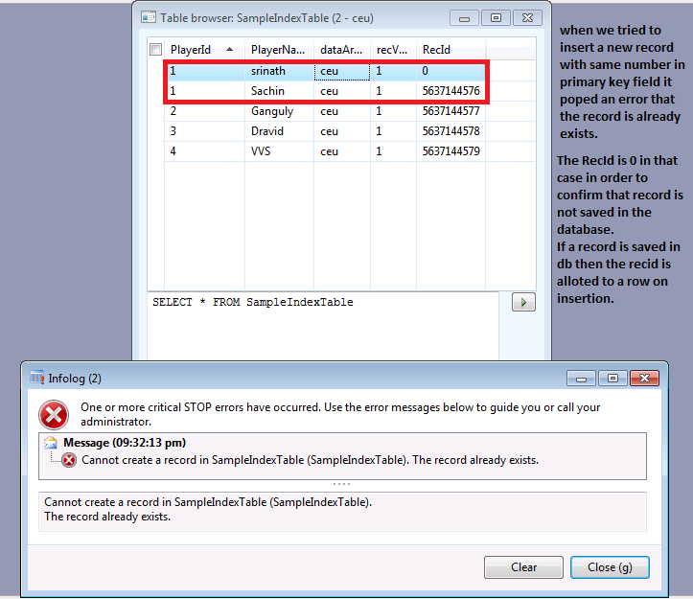The height and width of the screenshot is (599, 693).
Task: Close the Infolog window
Action: pyautogui.click(x=644, y=378)
